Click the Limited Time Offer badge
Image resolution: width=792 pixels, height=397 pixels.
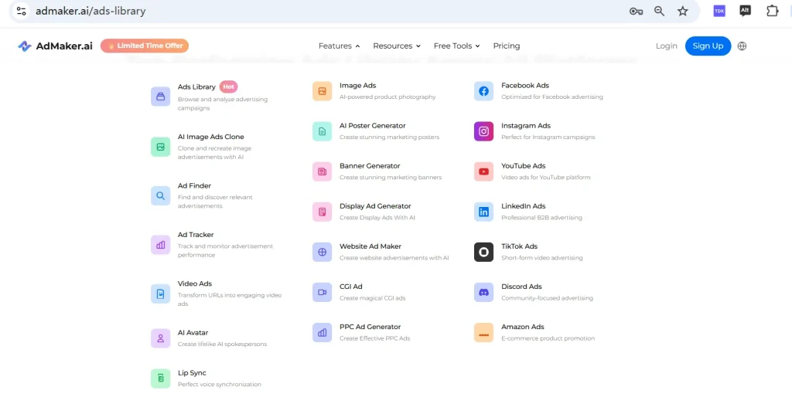(145, 46)
